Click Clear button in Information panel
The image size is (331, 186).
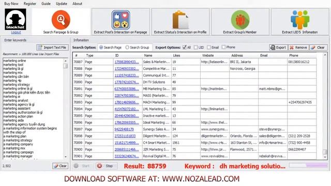(318, 48)
